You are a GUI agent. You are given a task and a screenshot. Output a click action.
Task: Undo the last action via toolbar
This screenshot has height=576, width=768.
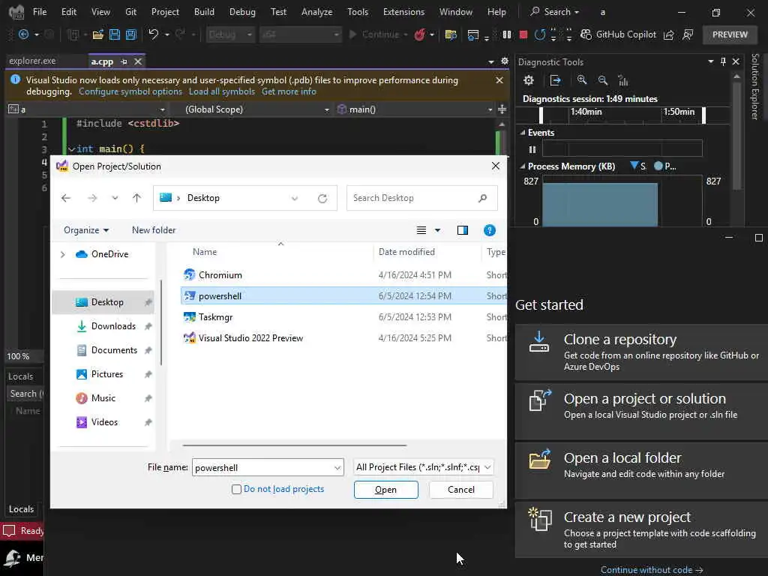point(153,34)
